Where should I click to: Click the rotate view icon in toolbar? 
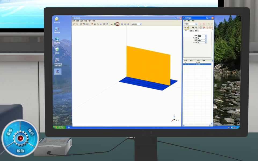point(107,24)
